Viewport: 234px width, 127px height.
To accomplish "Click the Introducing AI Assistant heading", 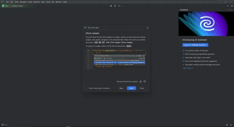I will coord(195,40).
